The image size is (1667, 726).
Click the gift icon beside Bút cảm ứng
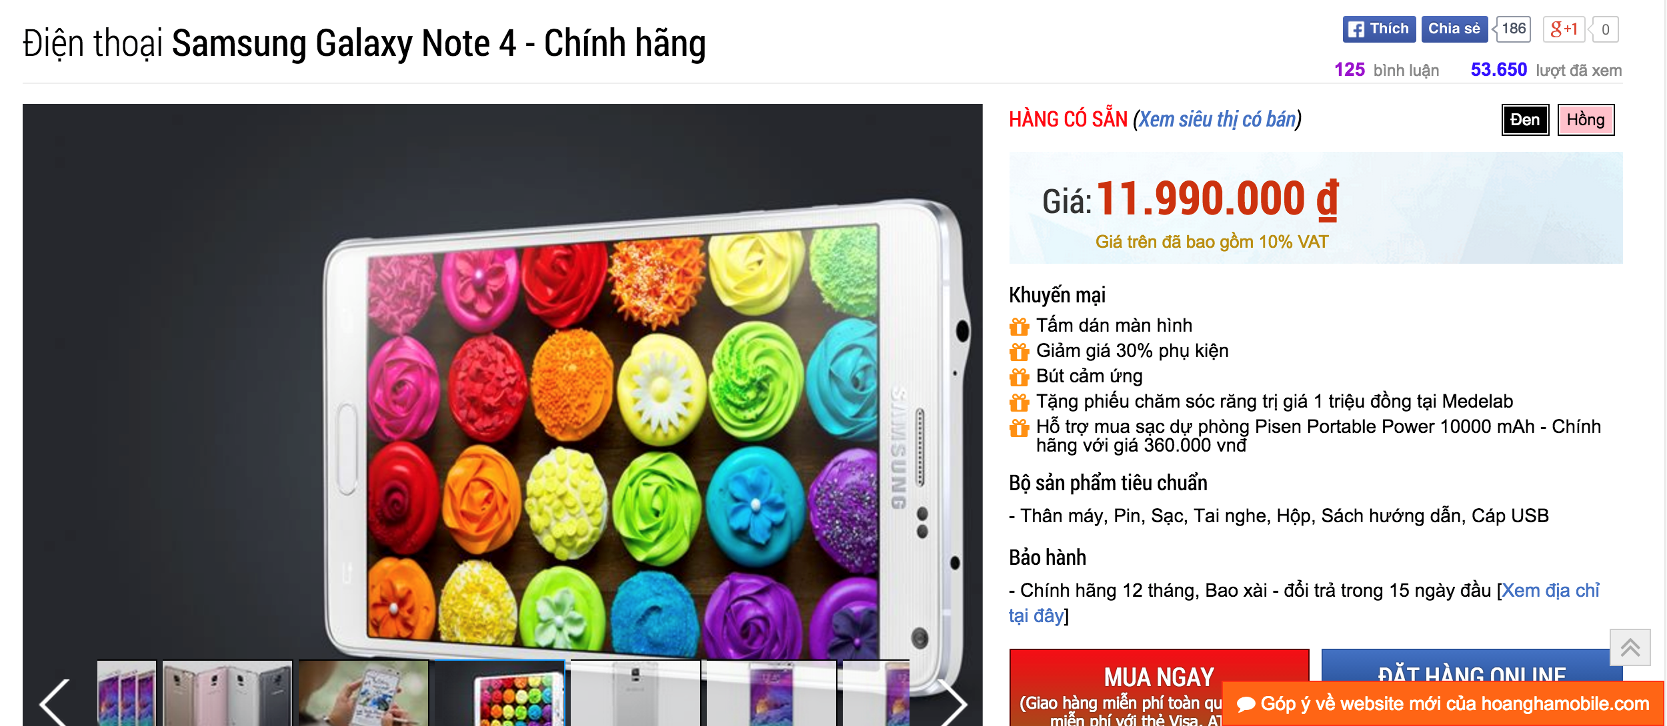[1019, 377]
